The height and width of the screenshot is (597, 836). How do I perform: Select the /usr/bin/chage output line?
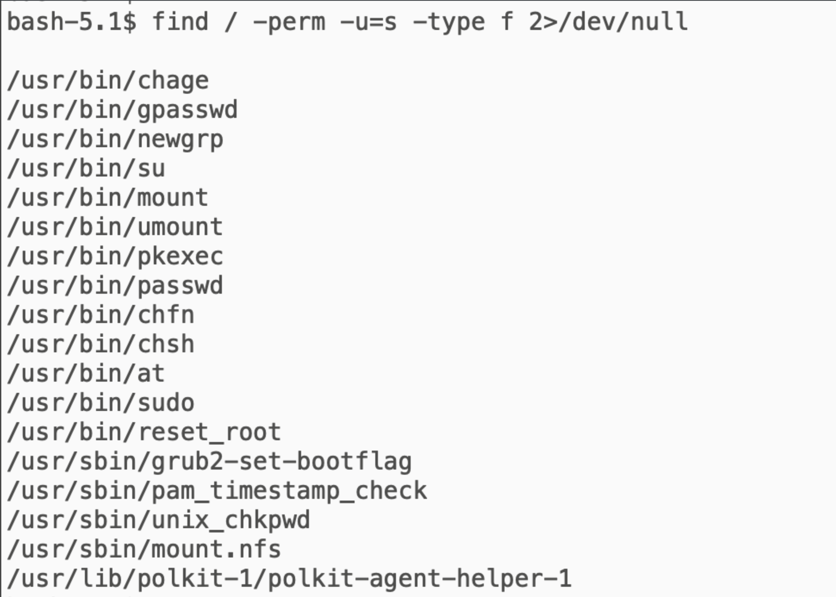click(x=108, y=81)
